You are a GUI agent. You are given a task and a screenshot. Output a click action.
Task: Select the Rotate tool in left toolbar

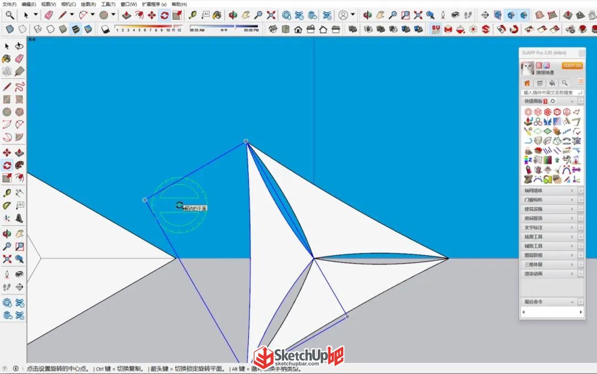[7, 165]
